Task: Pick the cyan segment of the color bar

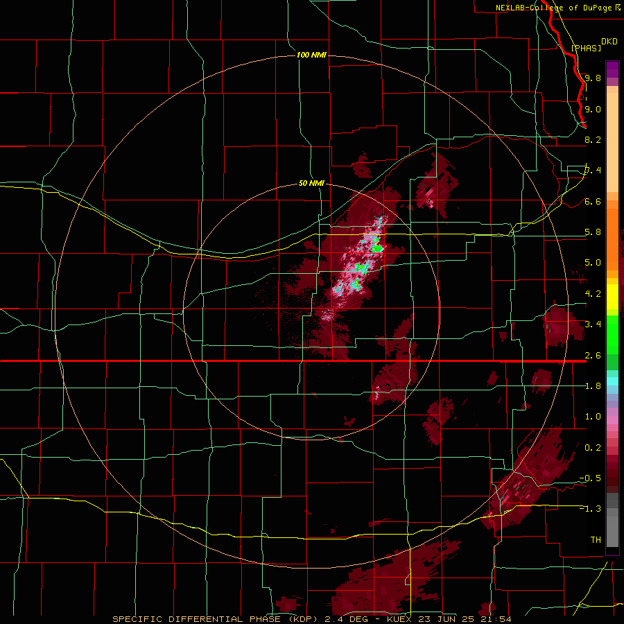Action: [x=612, y=381]
